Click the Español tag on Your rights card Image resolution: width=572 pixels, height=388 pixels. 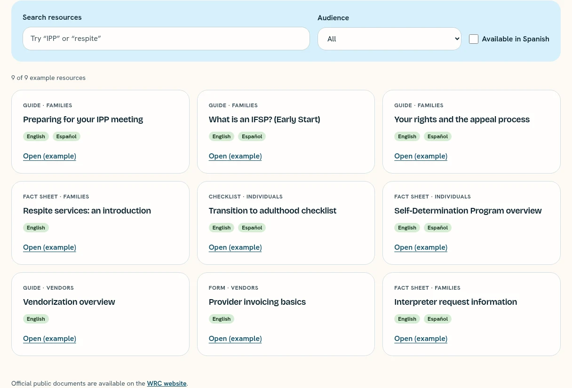(437, 136)
